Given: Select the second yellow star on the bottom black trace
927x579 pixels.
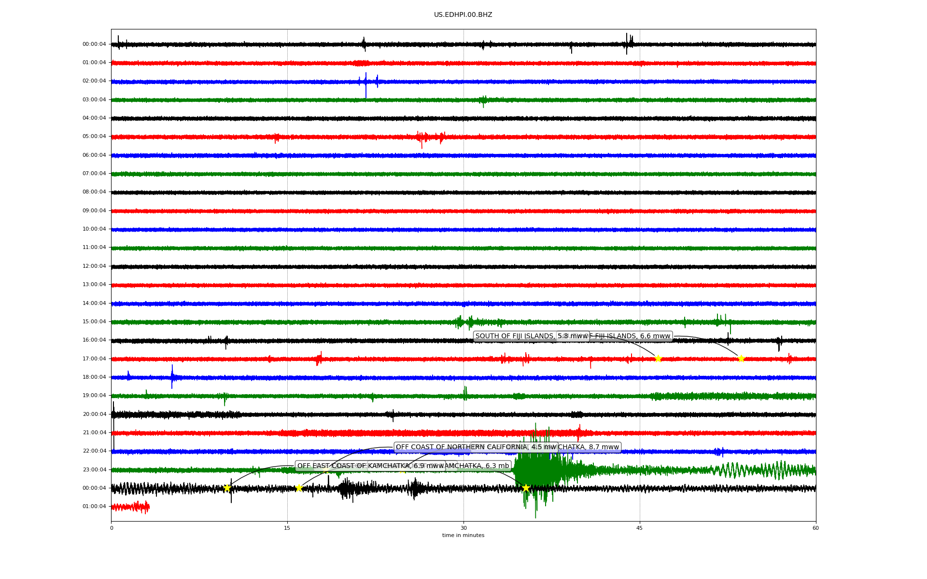Looking at the screenshot, I should click(299, 488).
